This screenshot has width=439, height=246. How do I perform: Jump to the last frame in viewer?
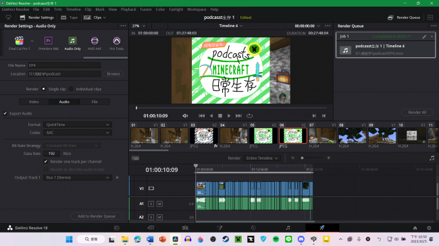tap(238, 116)
